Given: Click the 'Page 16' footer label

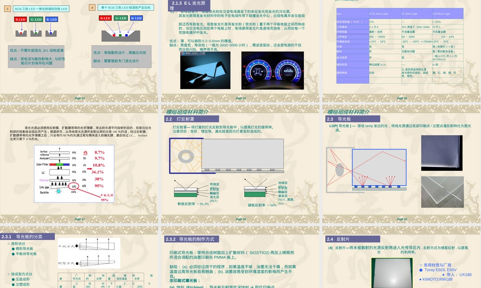Looking at the screenshot, I should click(x=402, y=98).
